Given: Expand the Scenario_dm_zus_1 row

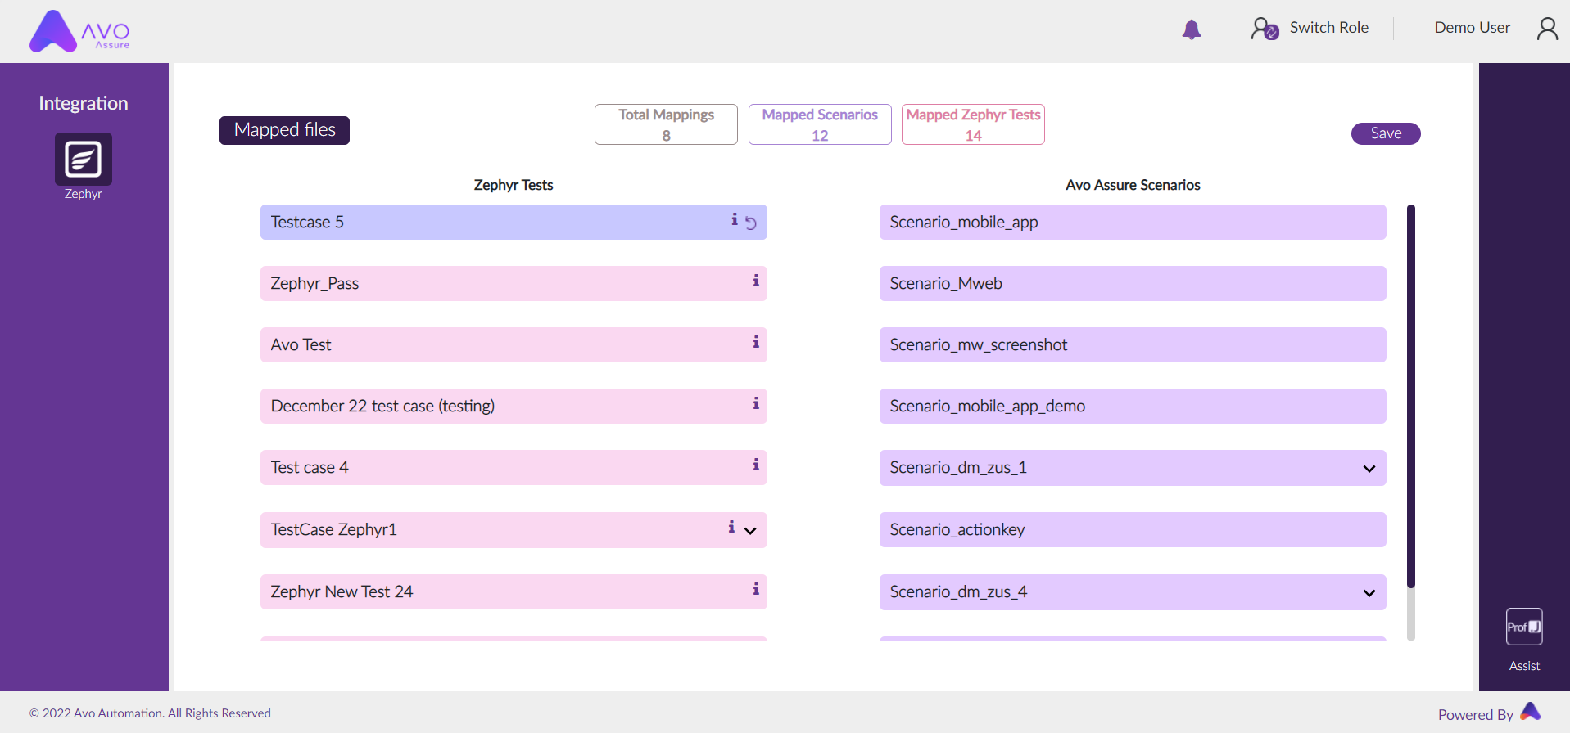Looking at the screenshot, I should point(1369,469).
